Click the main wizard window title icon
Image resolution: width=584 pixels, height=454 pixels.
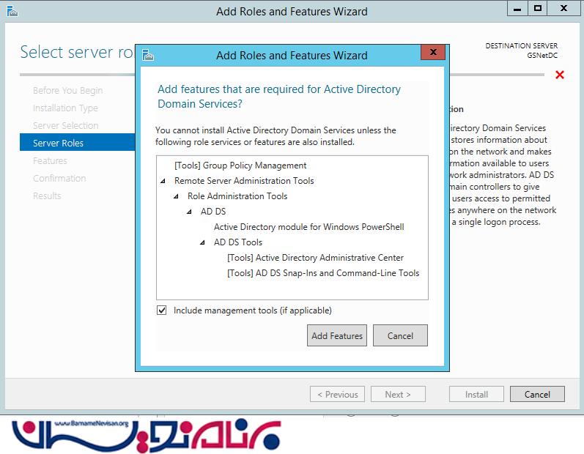12,11
